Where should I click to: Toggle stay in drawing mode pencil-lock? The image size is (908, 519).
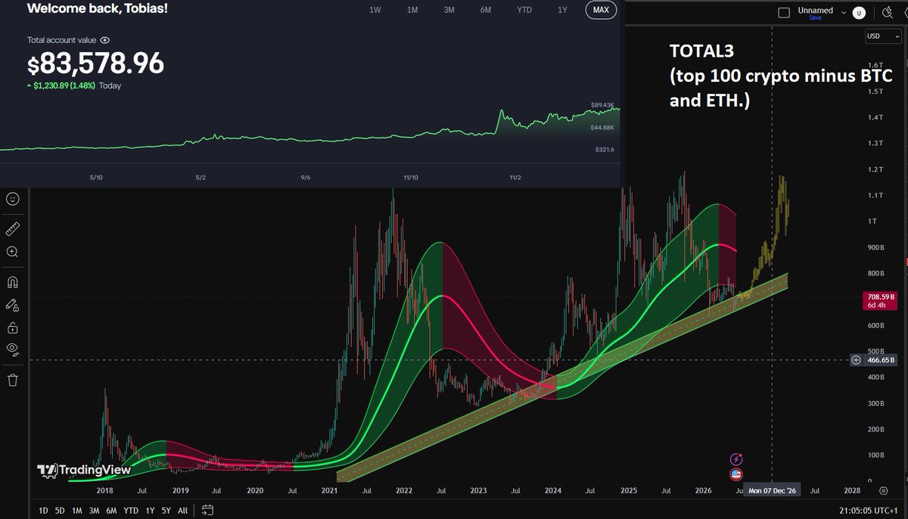(12, 305)
